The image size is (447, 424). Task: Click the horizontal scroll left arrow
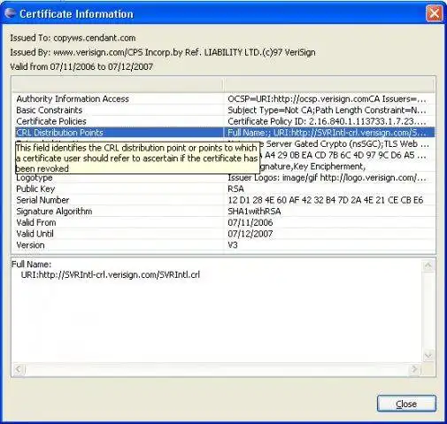(19, 369)
